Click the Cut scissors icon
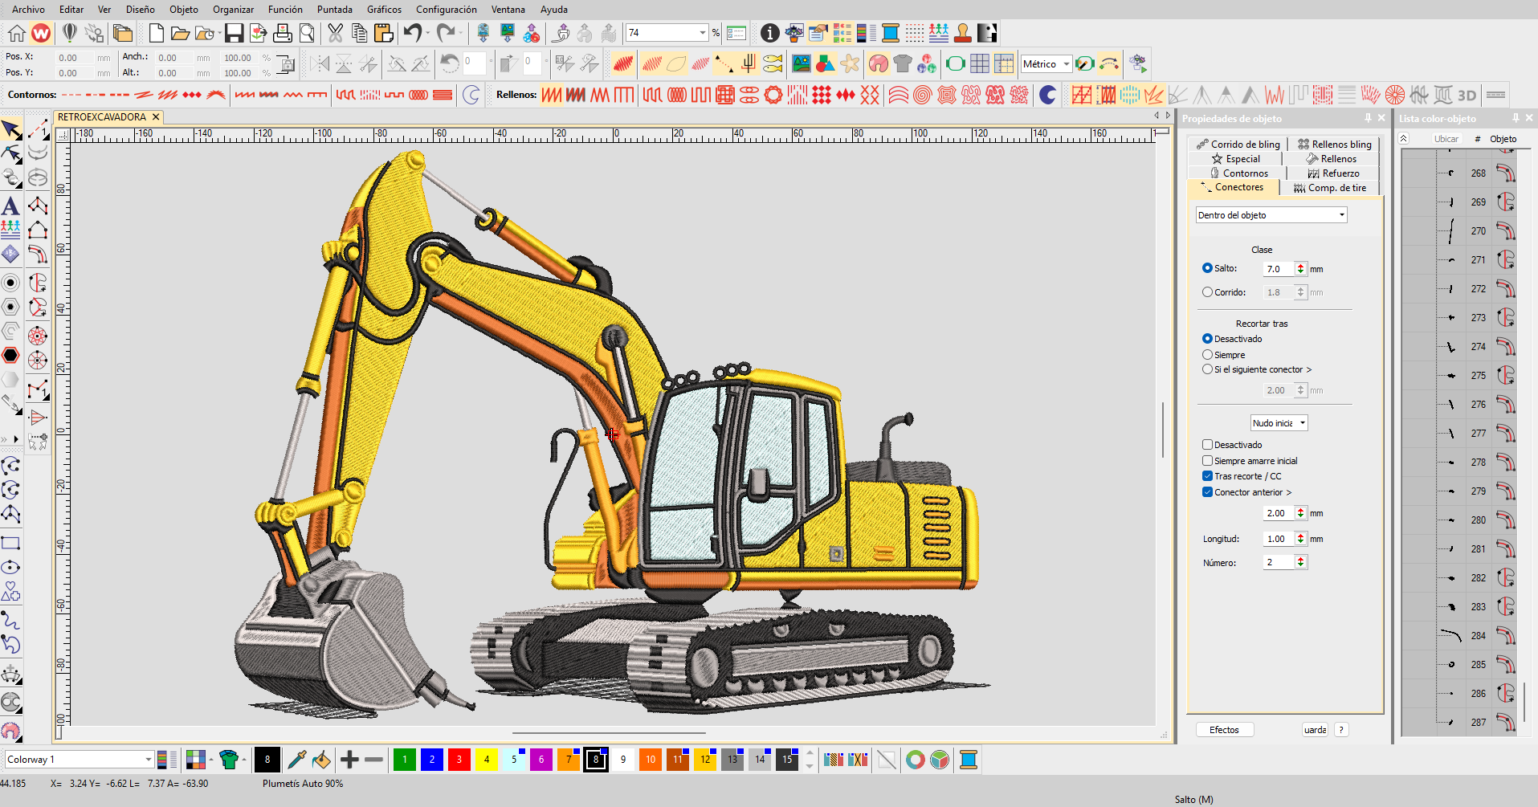This screenshot has height=807, width=1538. [335, 33]
